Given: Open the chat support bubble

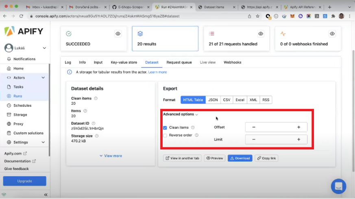Looking at the screenshot, I should (338, 186).
